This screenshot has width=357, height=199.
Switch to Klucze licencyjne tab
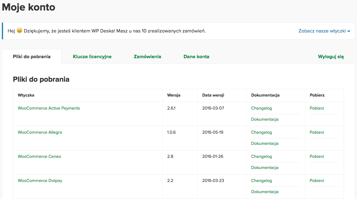[92, 57]
